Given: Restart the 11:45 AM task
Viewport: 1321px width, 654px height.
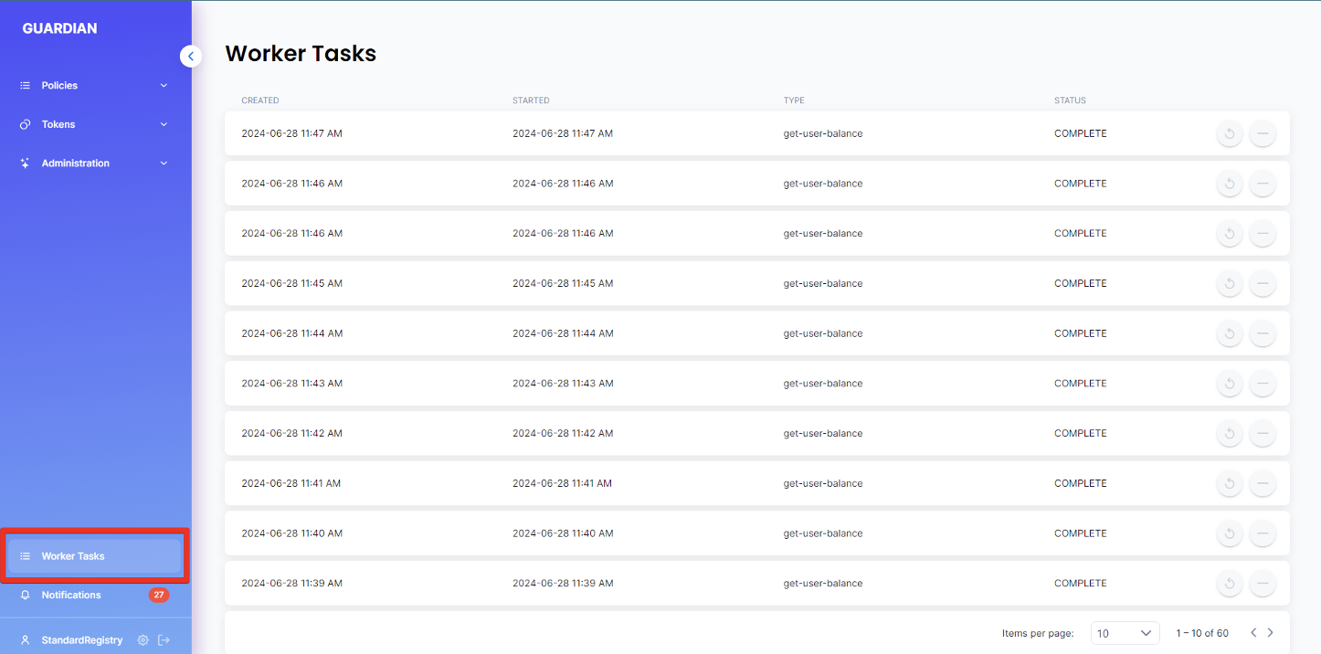Looking at the screenshot, I should [x=1230, y=284].
